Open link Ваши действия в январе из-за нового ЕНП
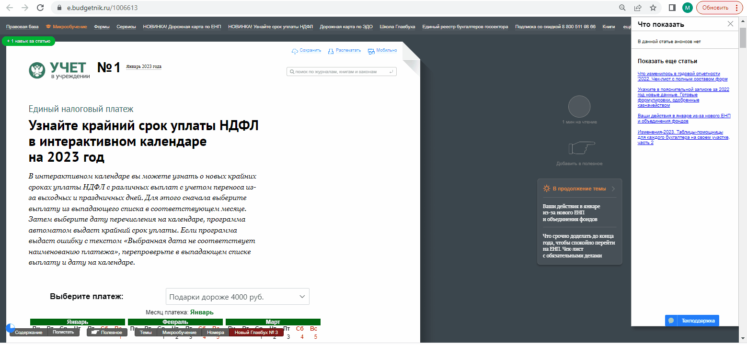 (684, 118)
